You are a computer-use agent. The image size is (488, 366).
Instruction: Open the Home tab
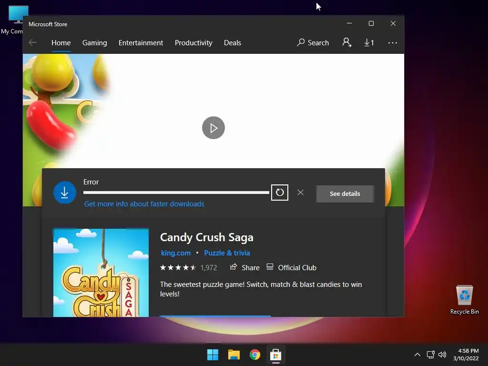[x=61, y=42]
